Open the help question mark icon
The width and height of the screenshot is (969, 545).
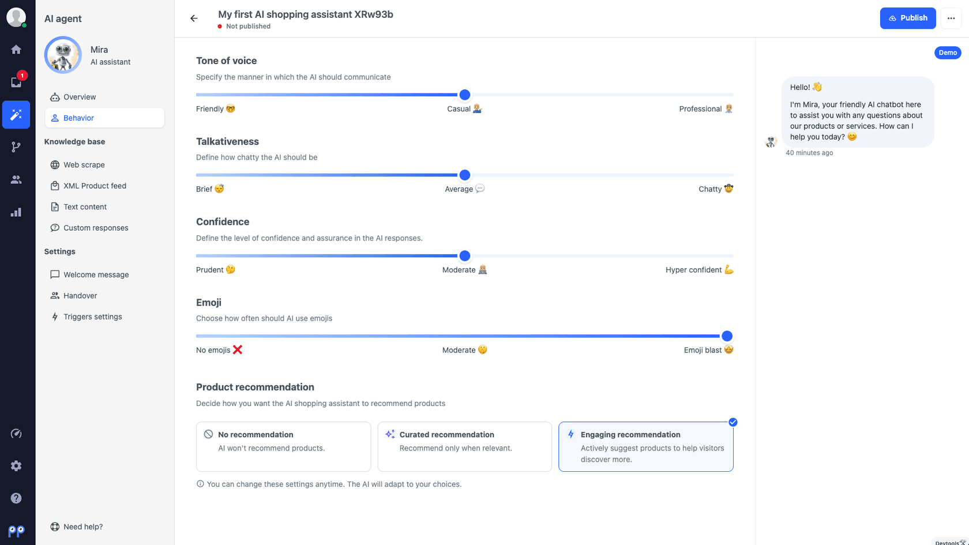16,498
